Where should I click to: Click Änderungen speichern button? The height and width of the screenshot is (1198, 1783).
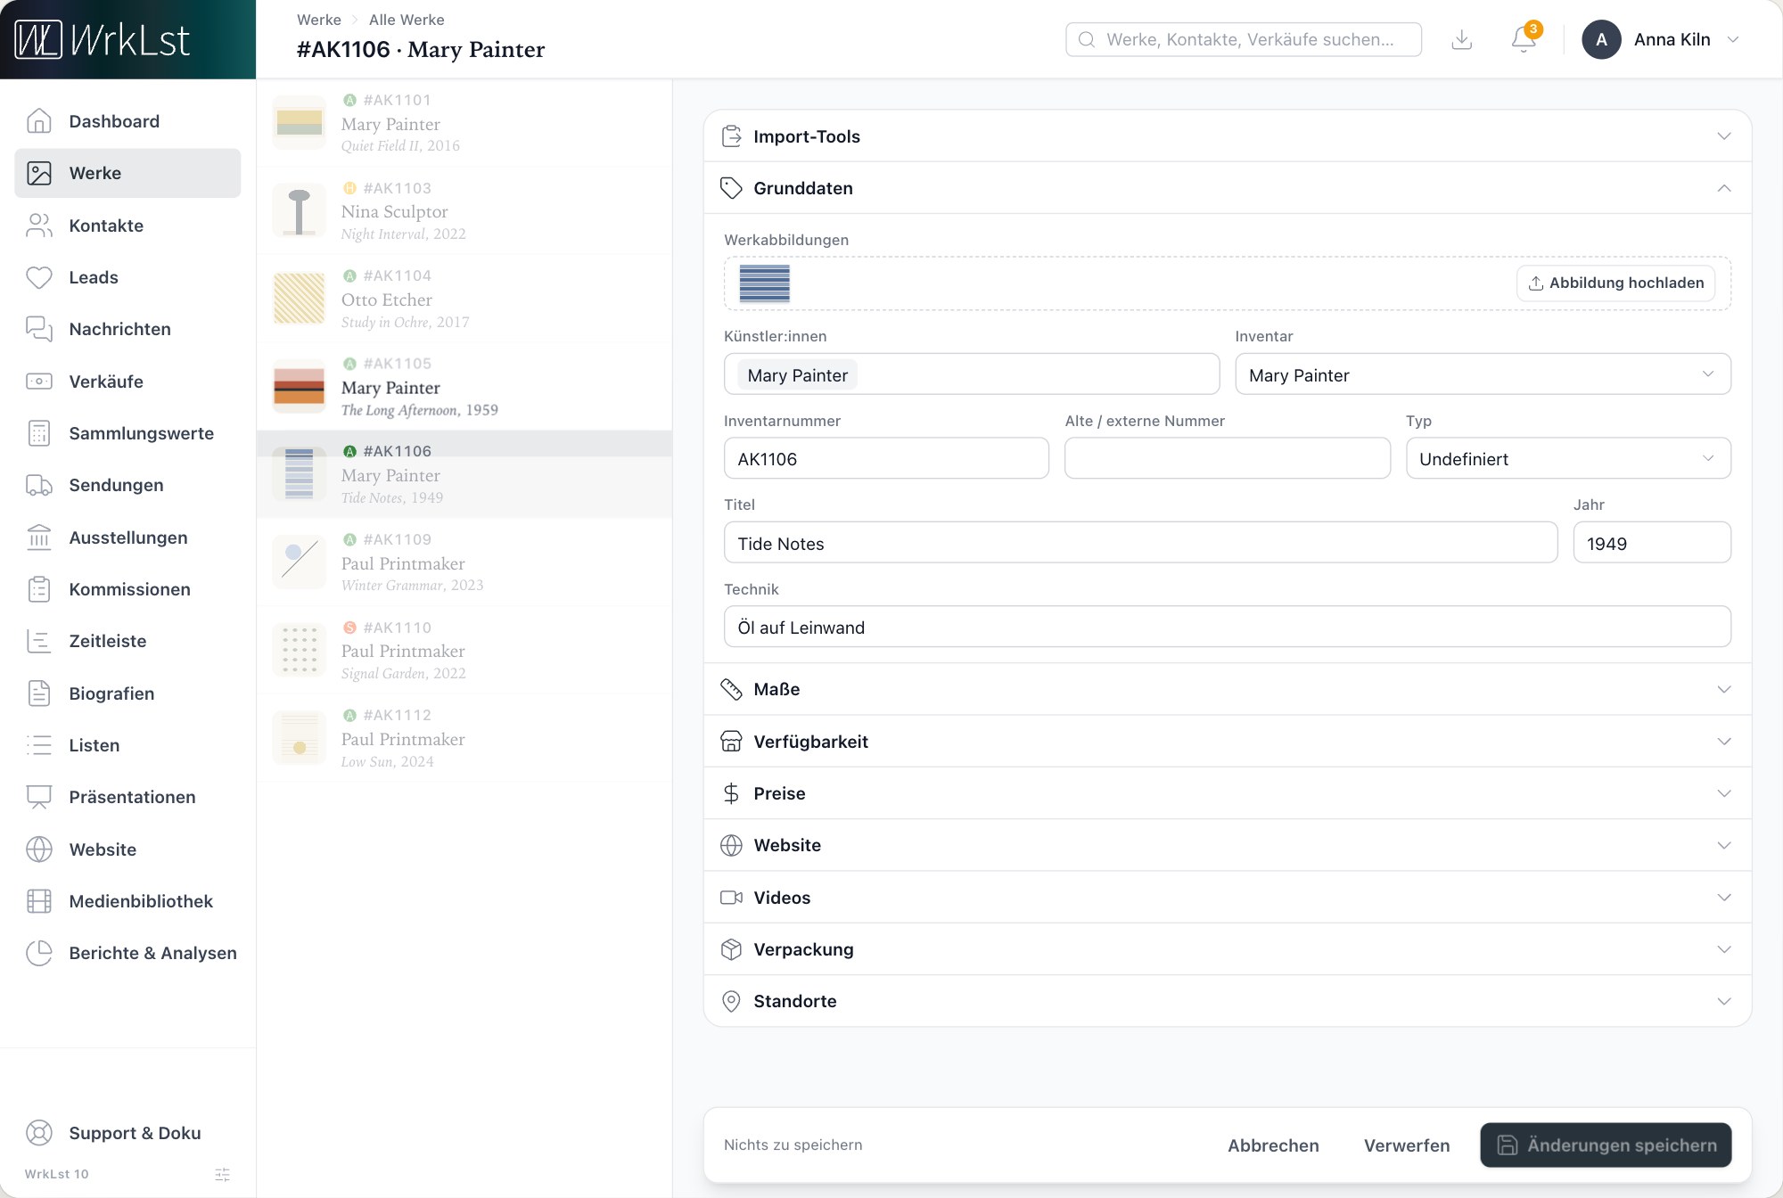coord(1606,1145)
